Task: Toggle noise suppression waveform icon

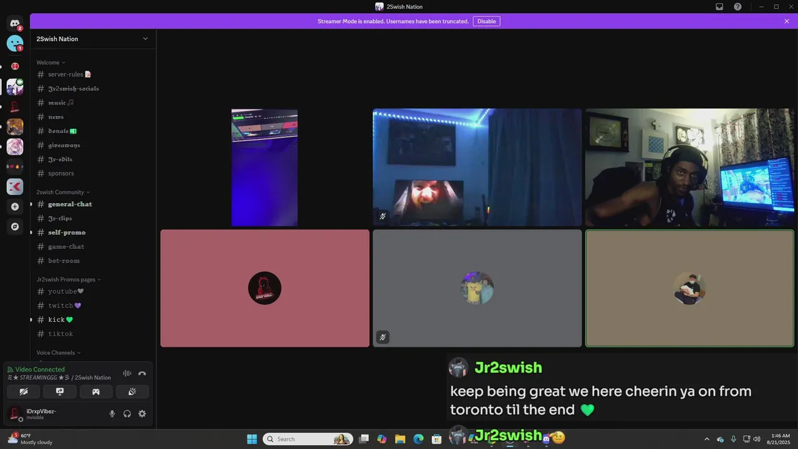Action: (127, 374)
